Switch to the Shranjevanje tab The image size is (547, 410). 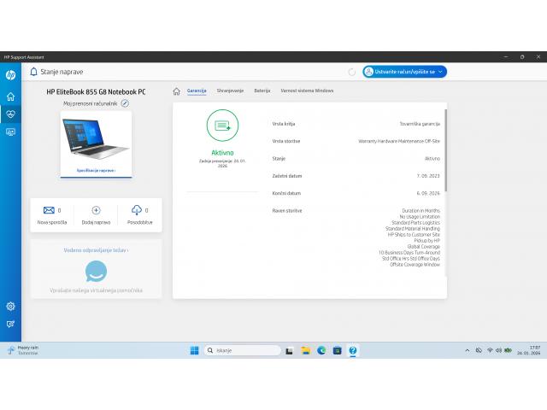(x=230, y=91)
